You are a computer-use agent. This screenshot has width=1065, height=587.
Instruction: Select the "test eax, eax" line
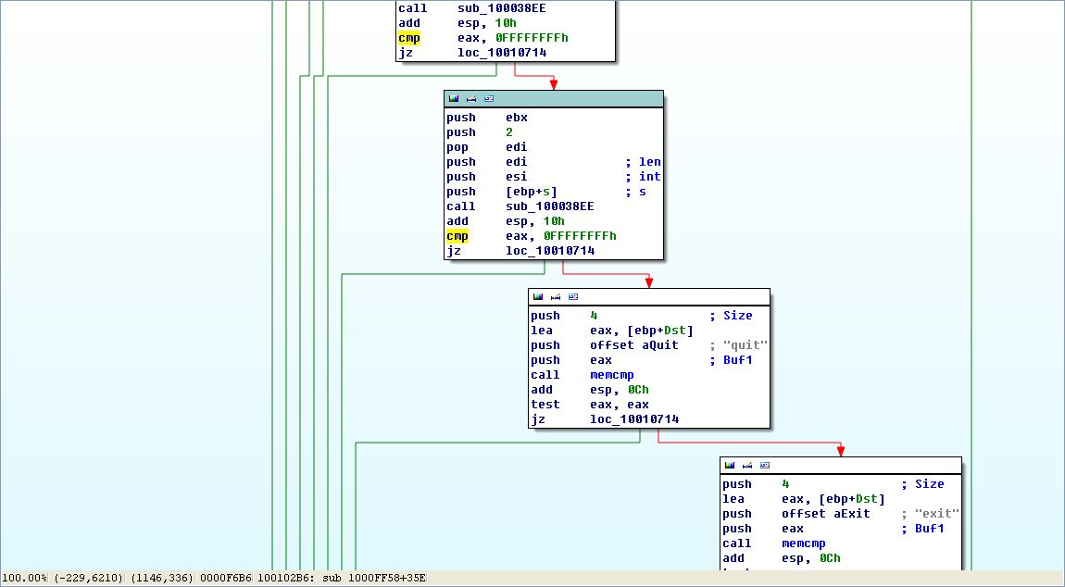click(590, 405)
